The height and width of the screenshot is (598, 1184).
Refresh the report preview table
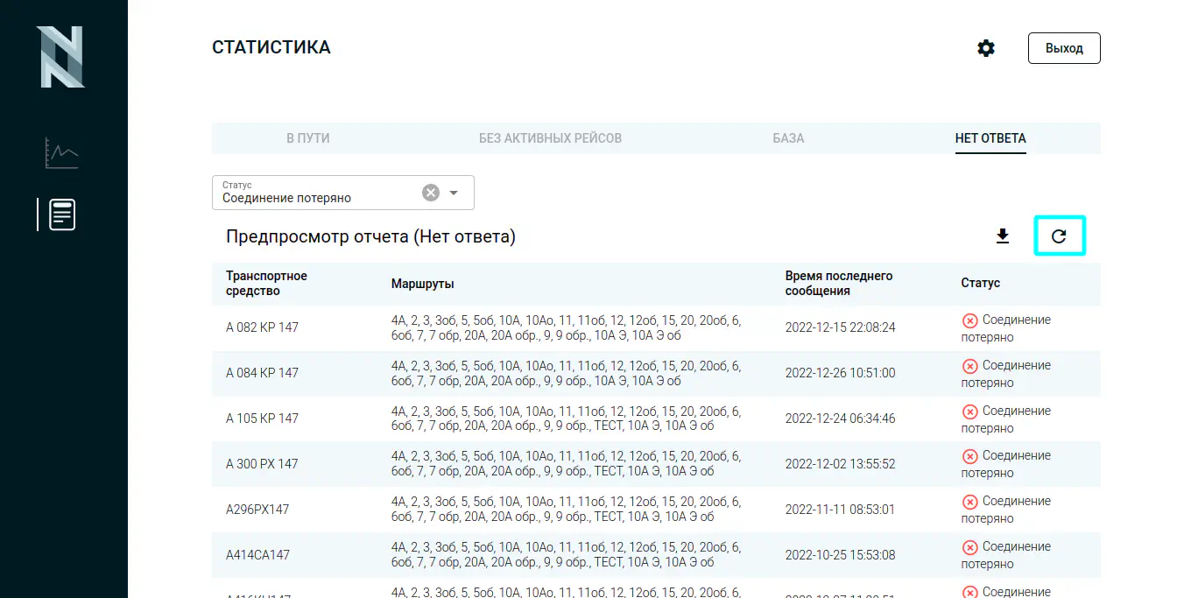pos(1059,236)
